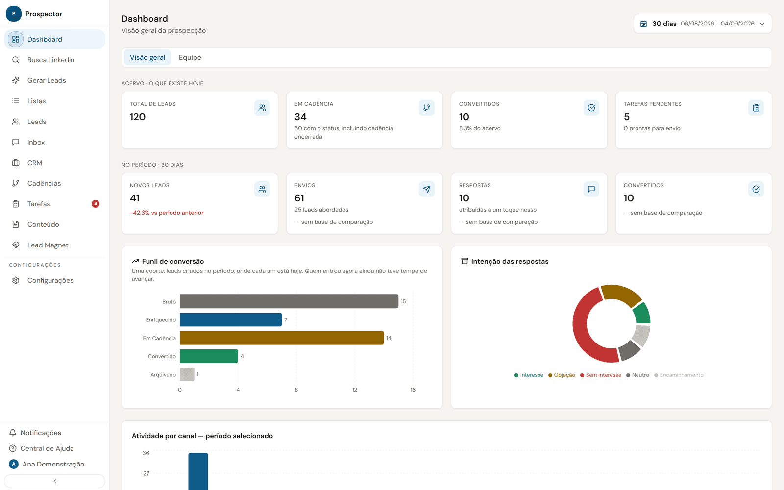Click the Lead Magnet icon
Image resolution: width=784 pixels, height=490 pixels.
point(16,245)
